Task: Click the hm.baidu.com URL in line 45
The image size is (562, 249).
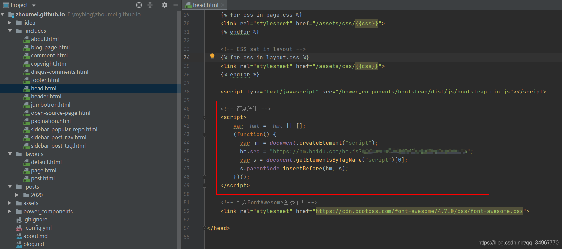Action: [370, 152]
